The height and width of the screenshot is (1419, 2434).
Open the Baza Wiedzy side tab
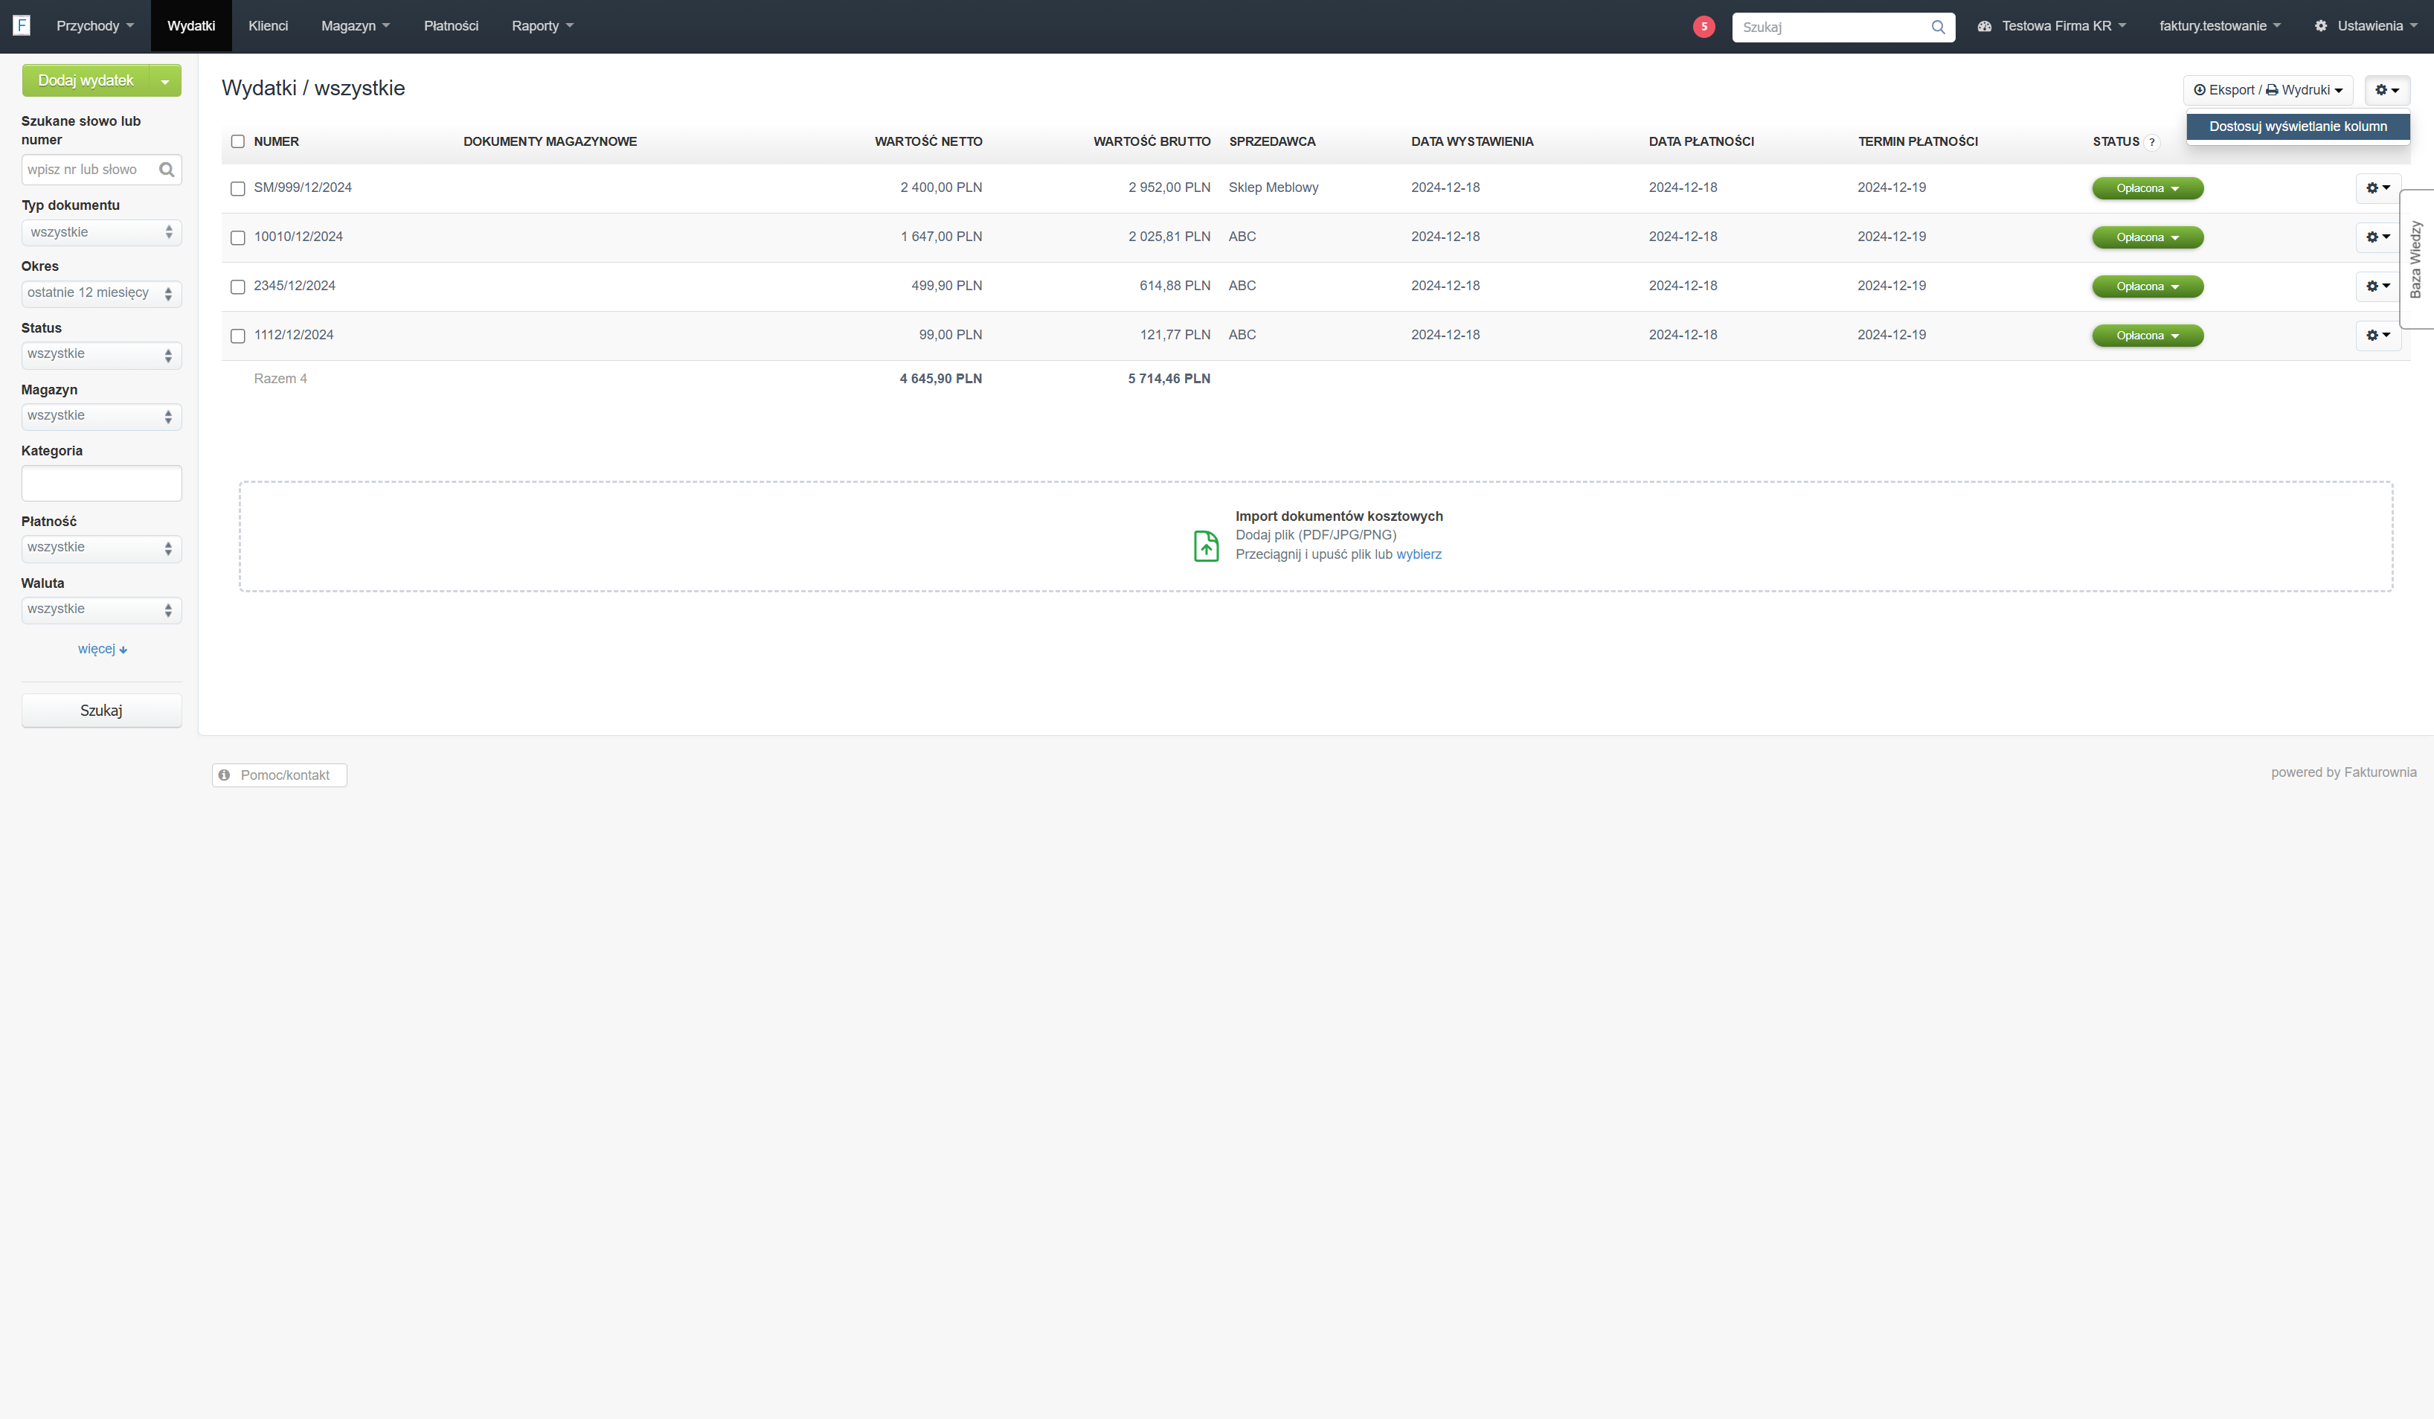tap(2417, 259)
